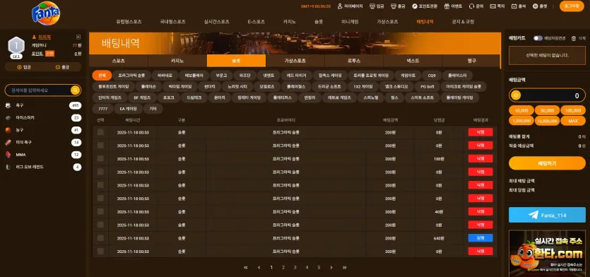The image size is (590, 277).
Task: Go to the next results page arrow
Action: (331, 268)
